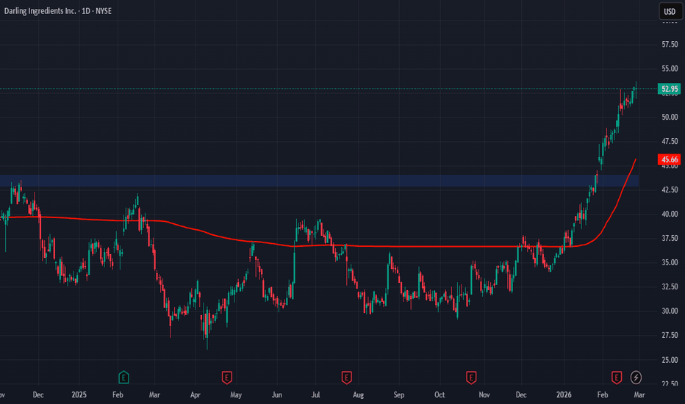Select the blue horizontal resistance zone rectangle
The height and width of the screenshot is (404, 685).
tap(319, 181)
